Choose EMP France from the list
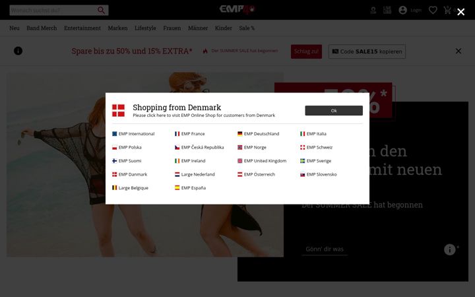This screenshot has height=297, width=475. pyautogui.click(x=189, y=133)
